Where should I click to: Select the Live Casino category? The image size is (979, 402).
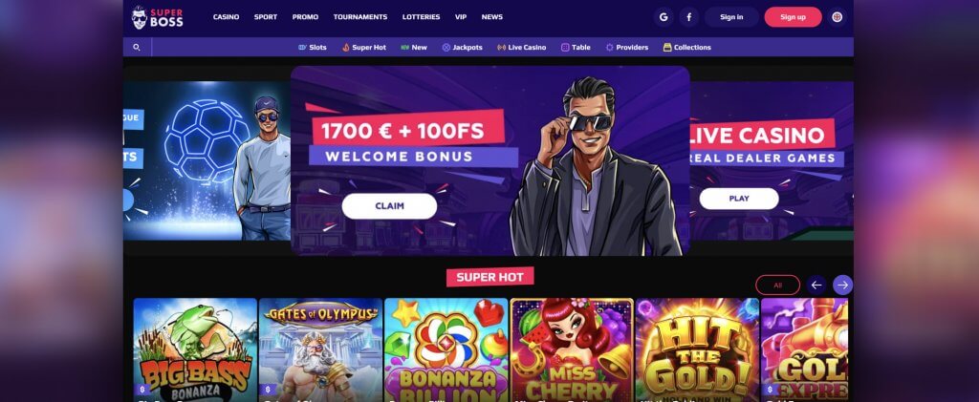tap(521, 48)
